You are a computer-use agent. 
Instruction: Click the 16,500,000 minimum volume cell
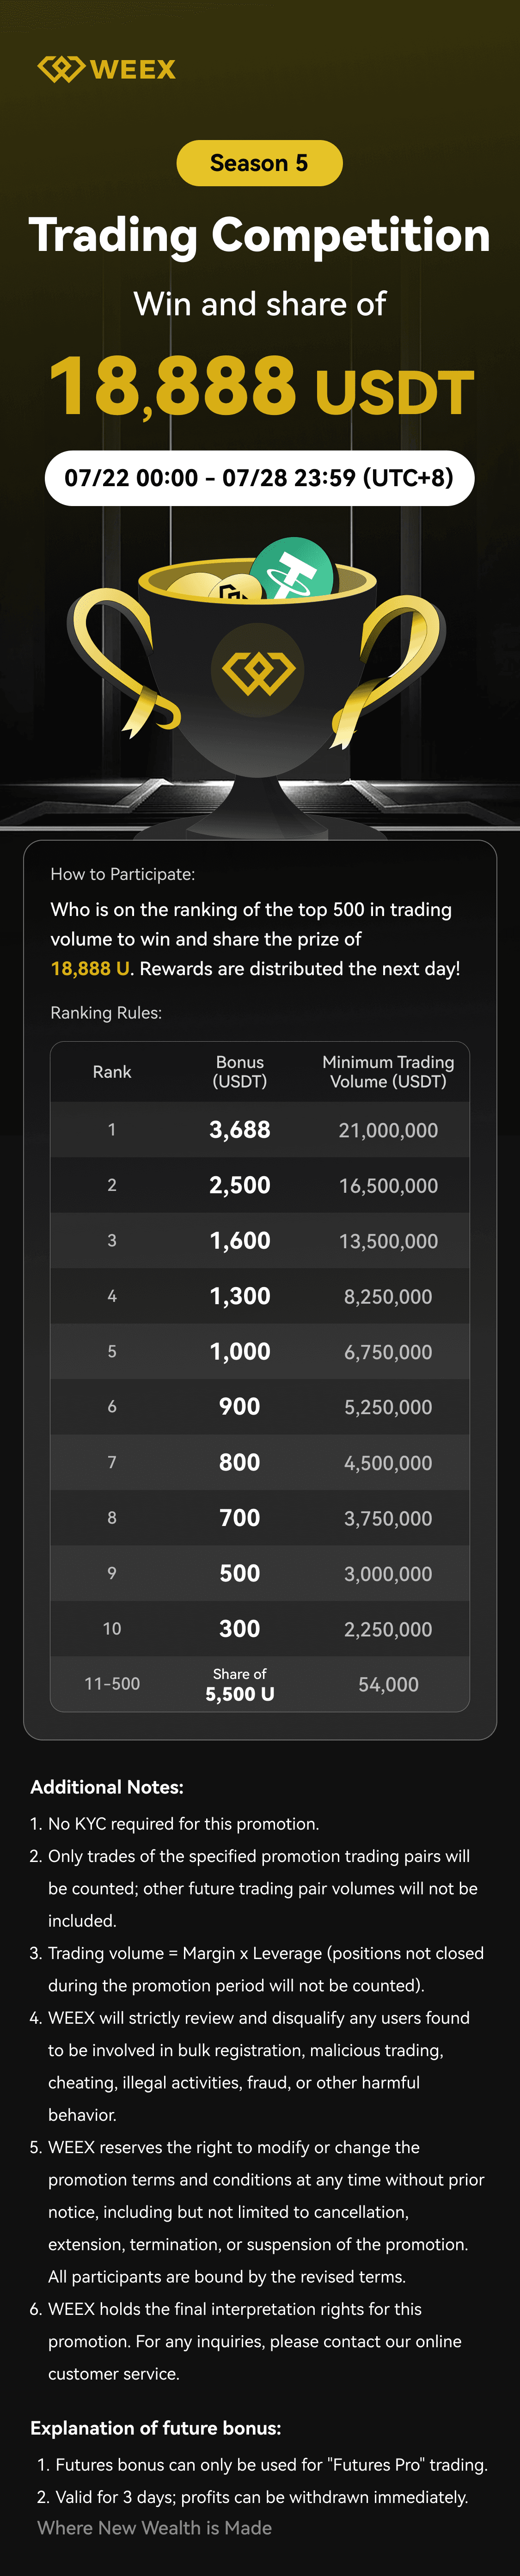point(388,1186)
